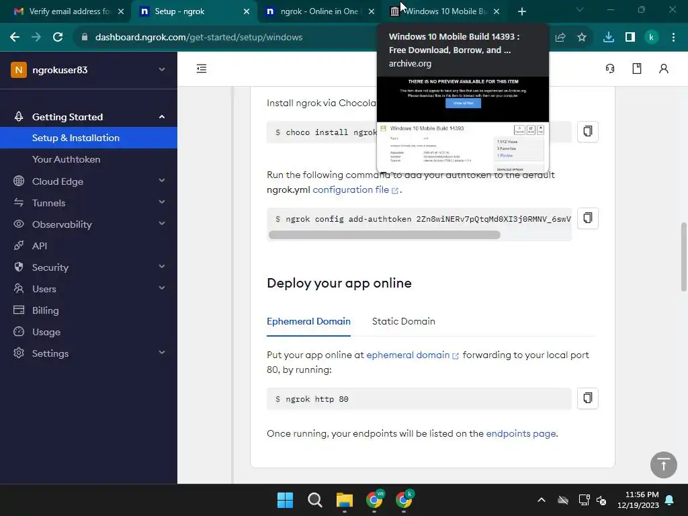This screenshot has width=688, height=516.
Task: Share this page icon in address bar
Action: point(560,38)
